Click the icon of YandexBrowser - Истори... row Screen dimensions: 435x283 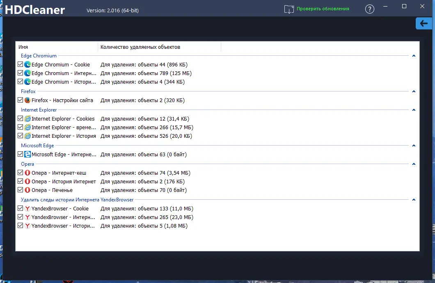click(x=27, y=226)
